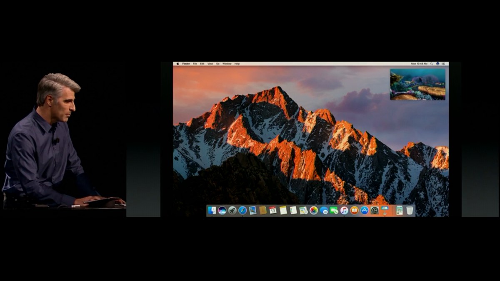The image size is (500, 281).
Task: Open the Finder menu
Action: [x=186, y=64]
